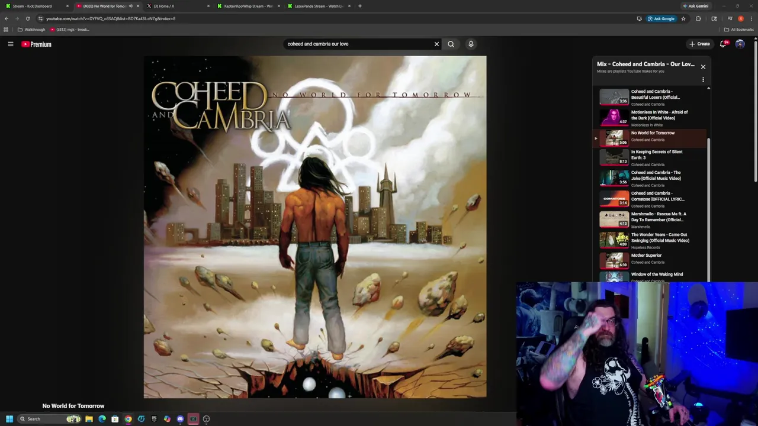Open the mgk bookmark link
This screenshot has width=758, height=426.
tap(70, 30)
